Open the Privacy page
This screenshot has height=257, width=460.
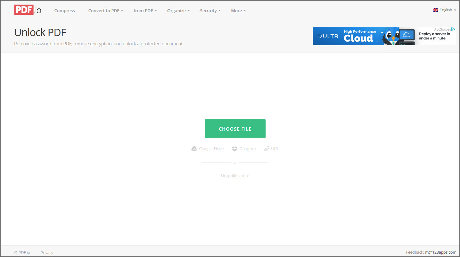coord(47,252)
